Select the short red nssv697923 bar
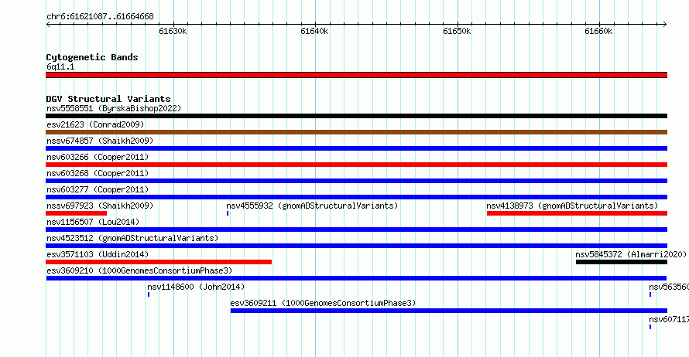This screenshot has width=689, height=357. pyautogui.click(x=77, y=213)
